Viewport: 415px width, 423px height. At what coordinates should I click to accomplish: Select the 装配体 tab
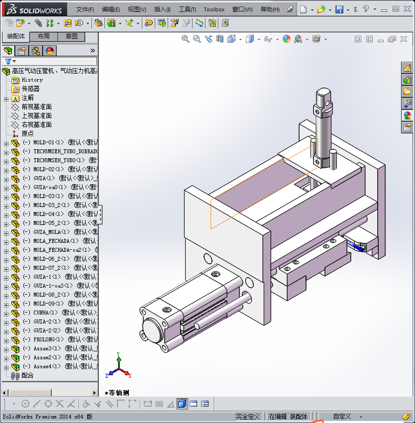16,36
